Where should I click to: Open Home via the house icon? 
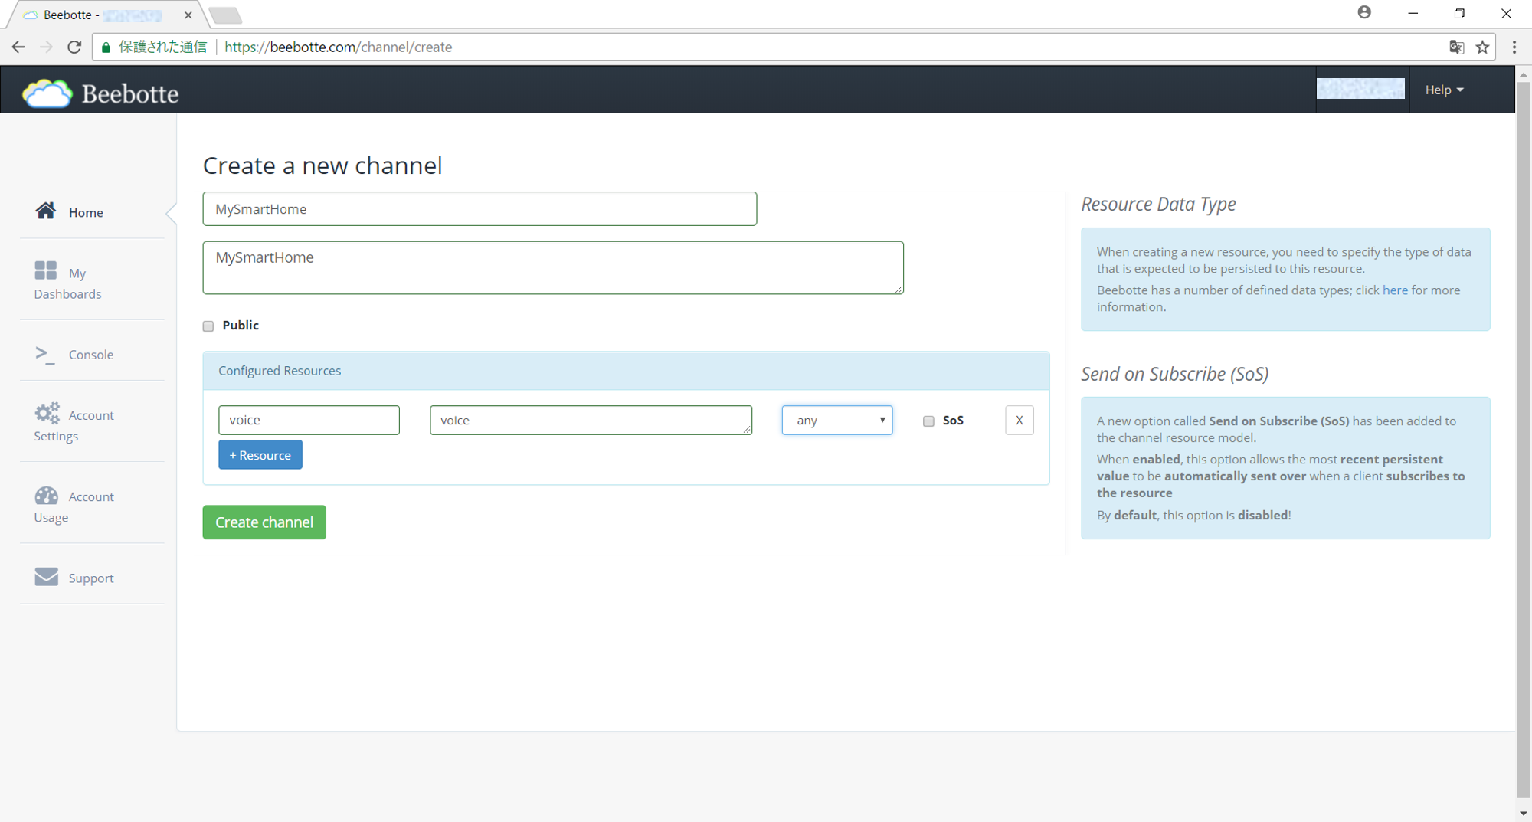46,211
